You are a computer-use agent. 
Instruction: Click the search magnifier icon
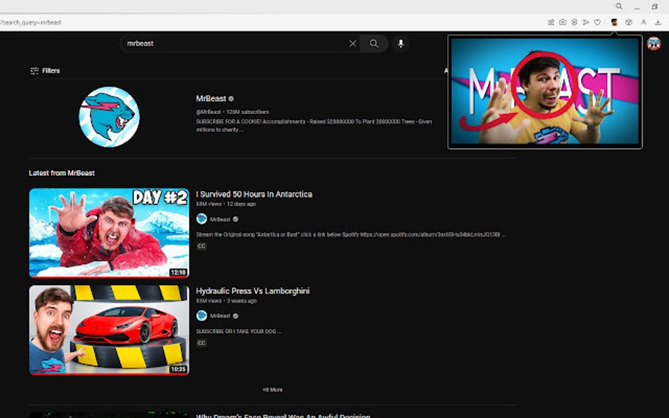click(x=374, y=43)
